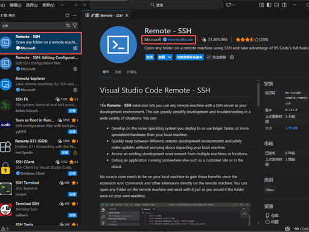Screen dimensions: 309x232
Task: Expand the Copilot chat dropdown chevron
Action: [x=234, y=5]
